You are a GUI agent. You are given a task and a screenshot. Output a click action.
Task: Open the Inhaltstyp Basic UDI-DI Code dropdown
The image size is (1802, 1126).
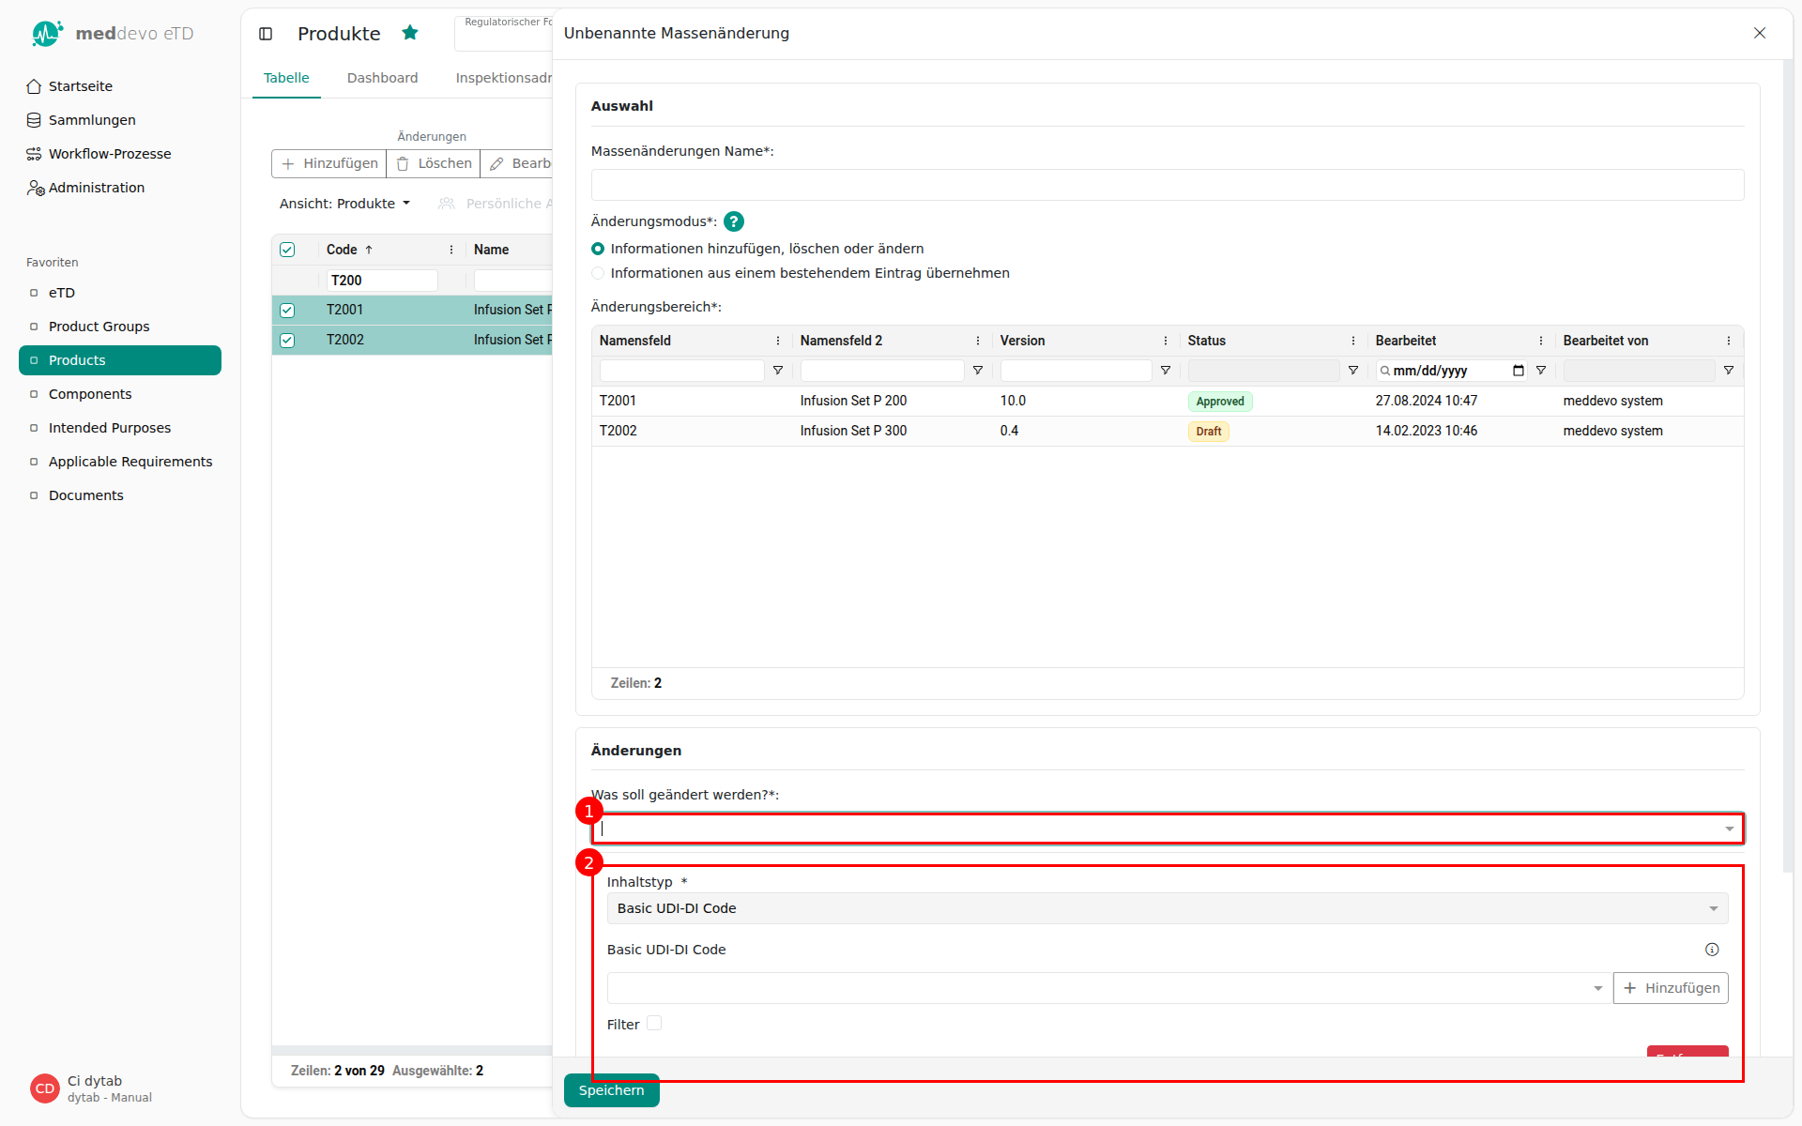coord(1167,908)
